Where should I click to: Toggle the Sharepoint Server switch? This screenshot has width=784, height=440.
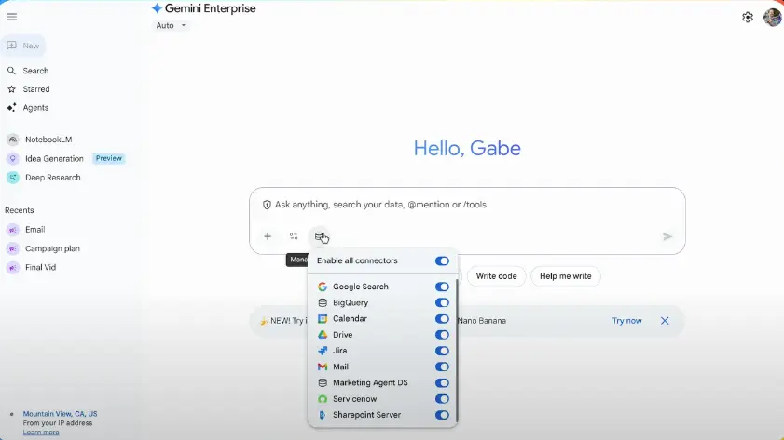442,415
